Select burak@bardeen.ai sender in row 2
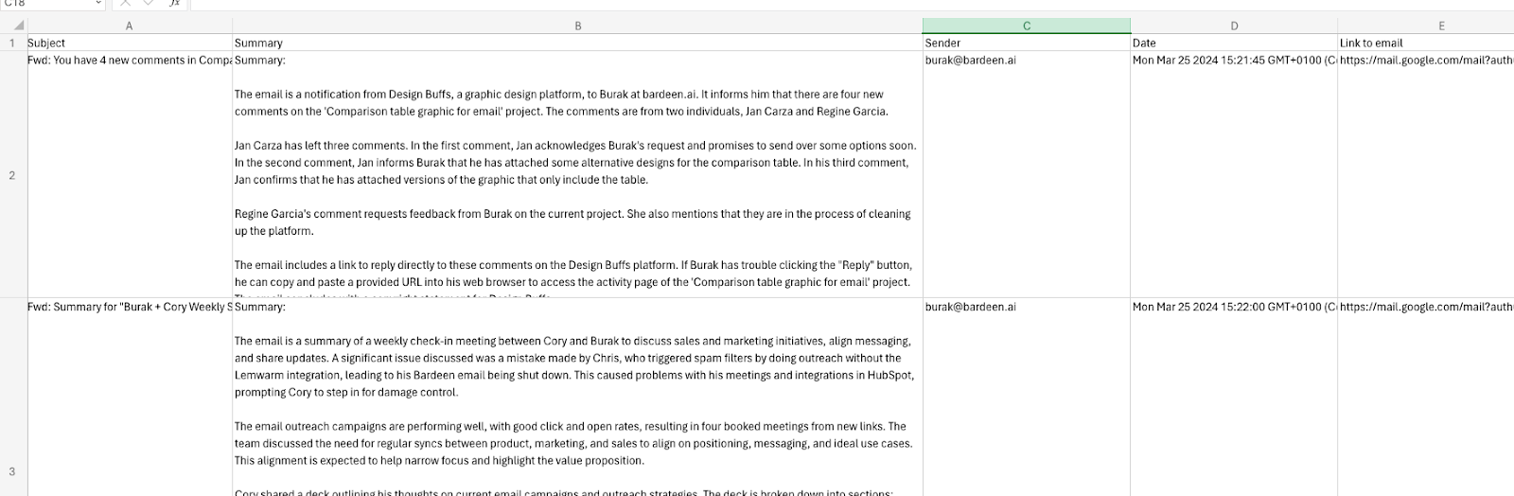 pyautogui.click(x=1027, y=174)
